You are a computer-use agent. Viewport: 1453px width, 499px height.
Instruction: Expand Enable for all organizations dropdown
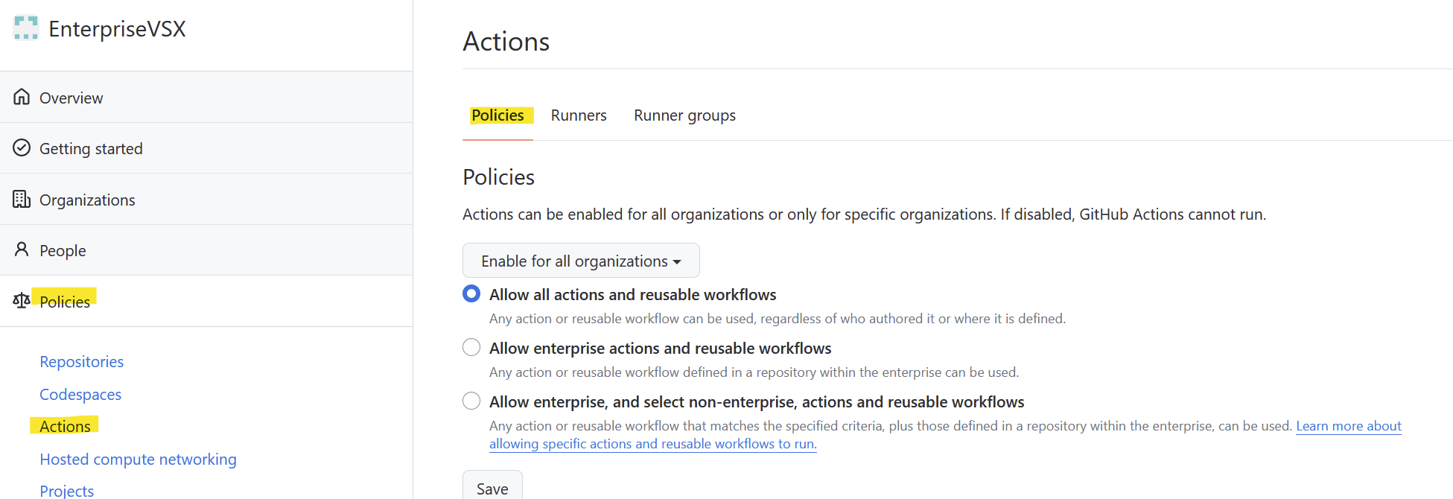(x=581, y=261)
